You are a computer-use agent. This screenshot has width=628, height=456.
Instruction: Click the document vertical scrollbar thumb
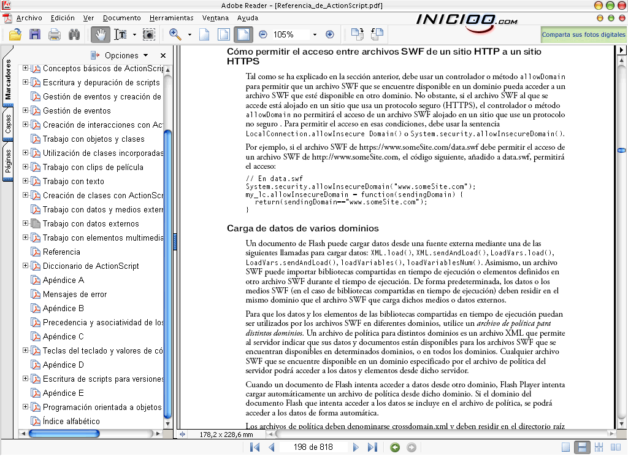tap(622, 150)
